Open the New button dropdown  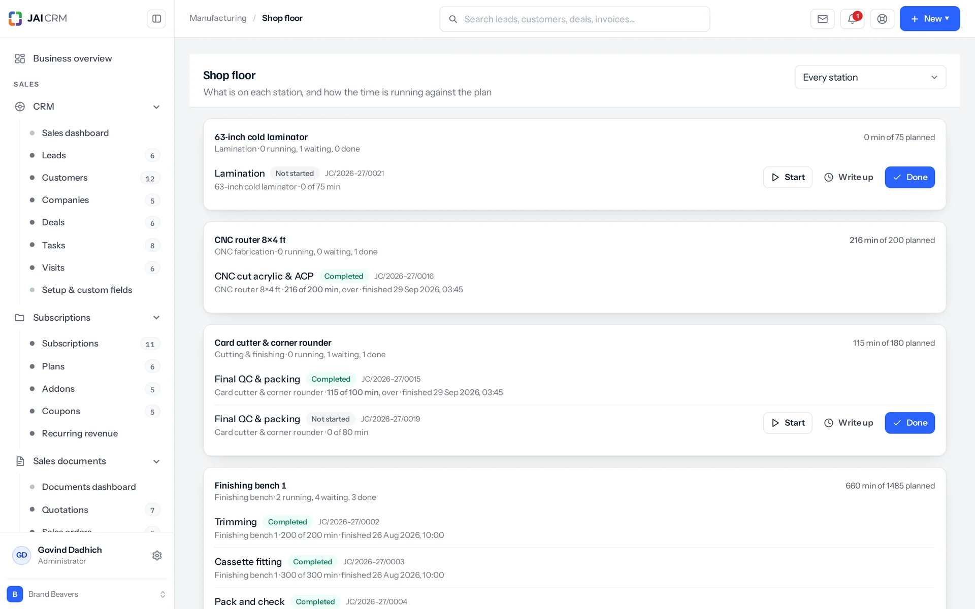coord(930,19)
